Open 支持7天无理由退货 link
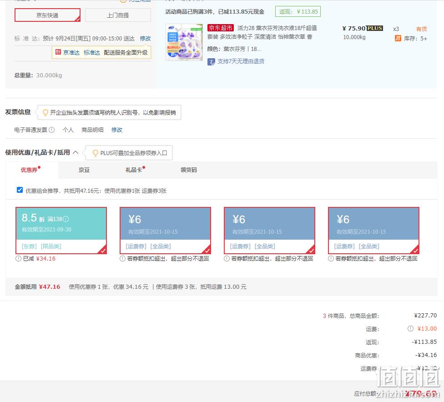This screenshot has width=444, height=402. tap(241, 61)
